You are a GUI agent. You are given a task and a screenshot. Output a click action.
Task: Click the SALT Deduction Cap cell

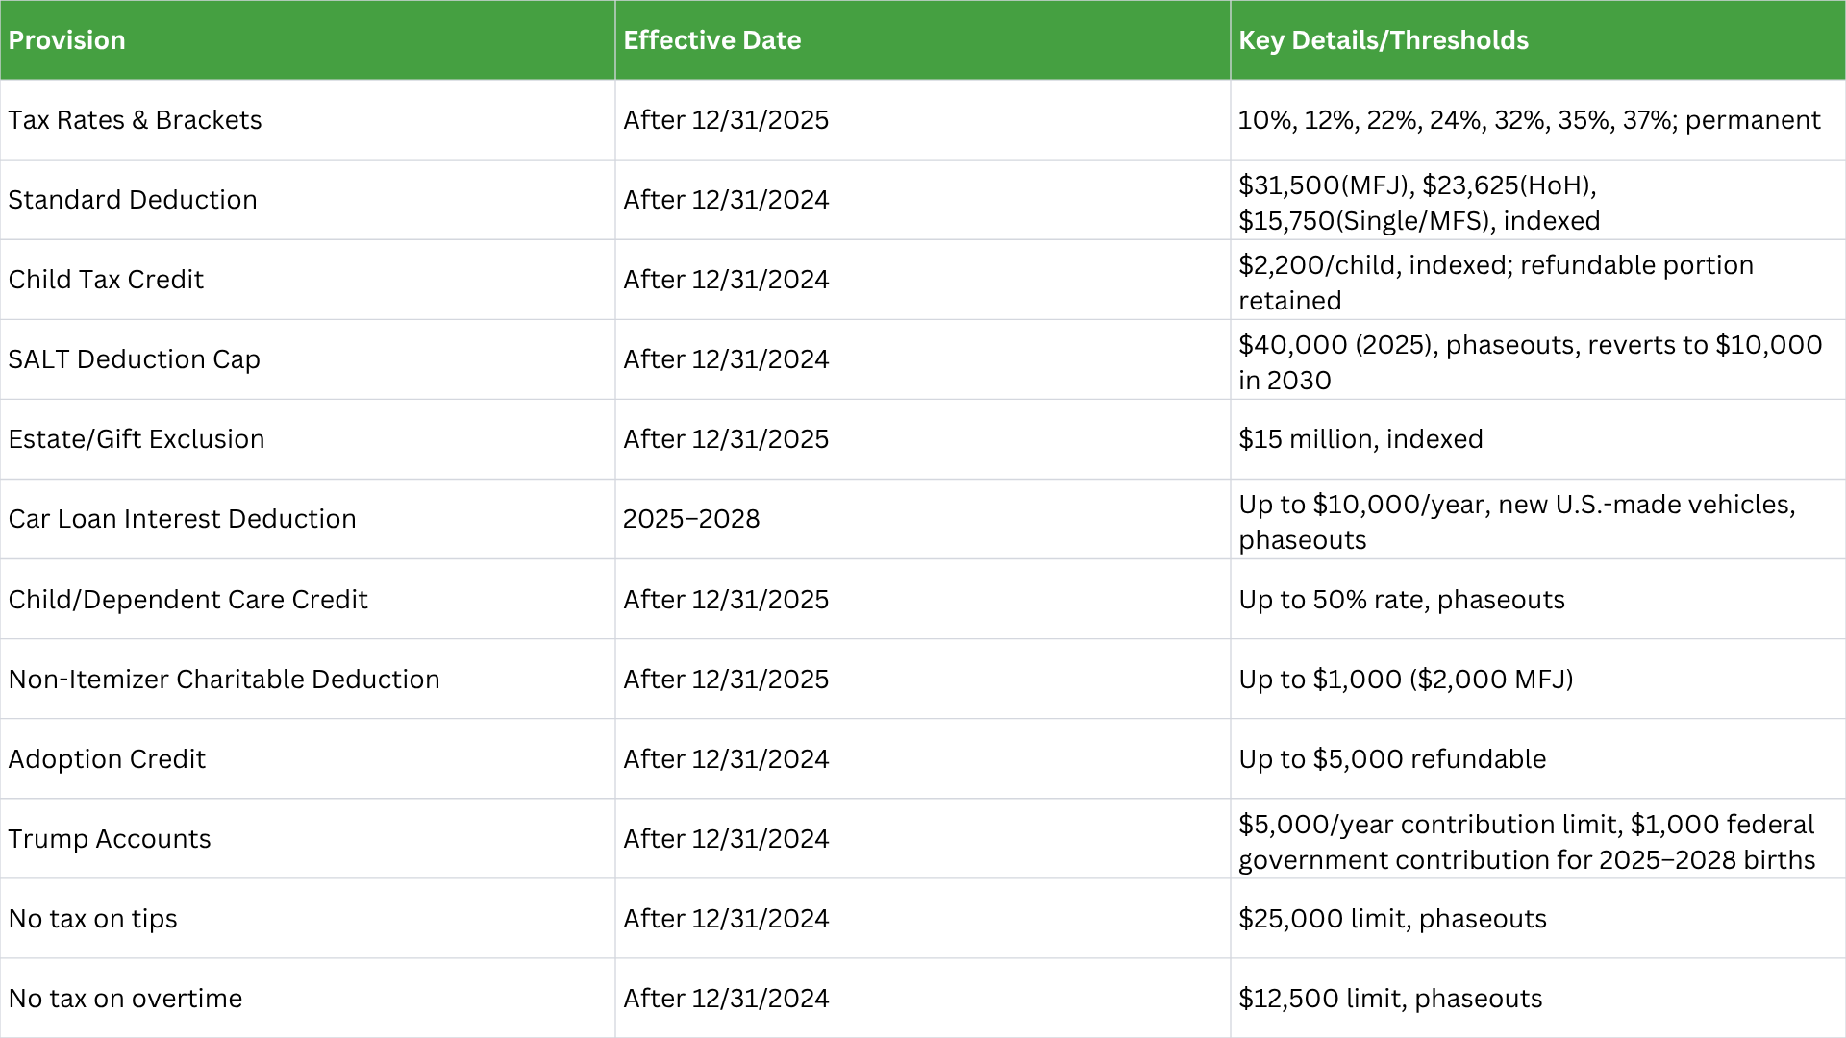tap(308, 359)
